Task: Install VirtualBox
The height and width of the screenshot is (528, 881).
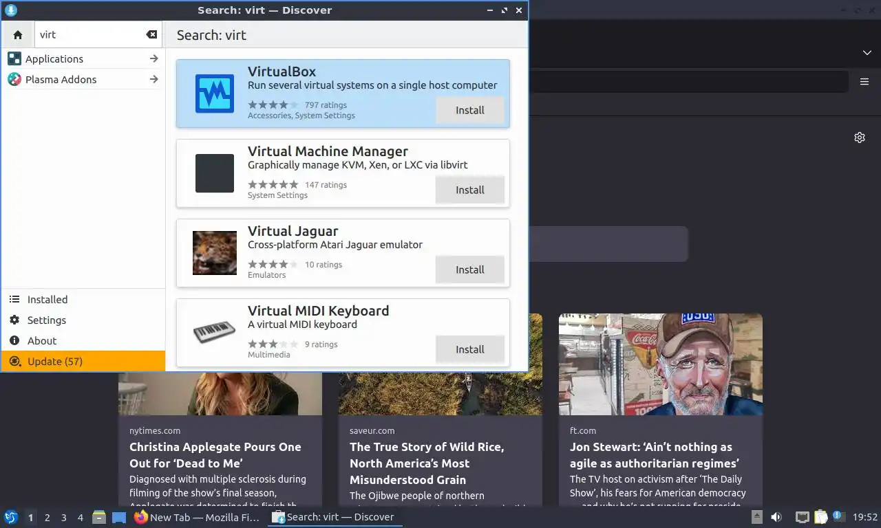Action: [x=470, y=110]
